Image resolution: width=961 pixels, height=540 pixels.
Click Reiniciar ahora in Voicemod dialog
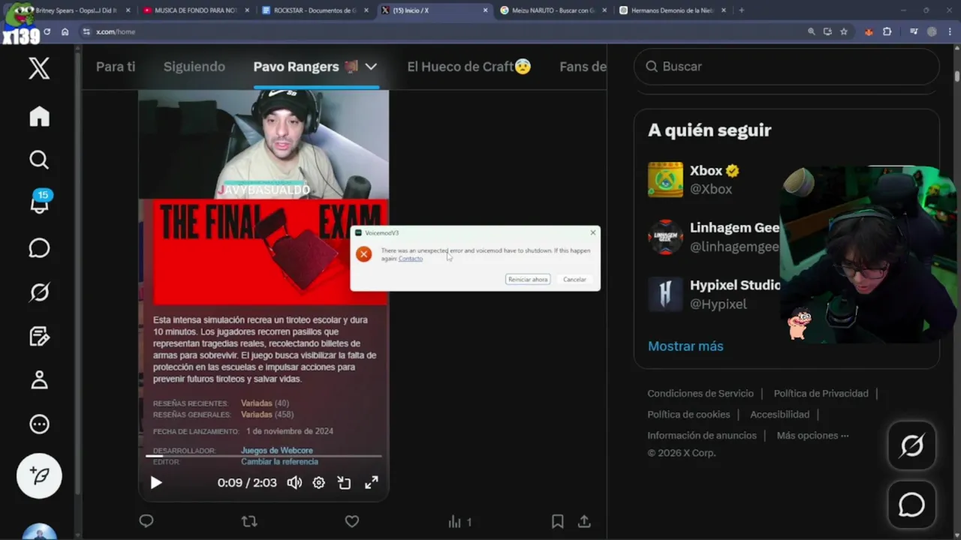tap(528, 279)
